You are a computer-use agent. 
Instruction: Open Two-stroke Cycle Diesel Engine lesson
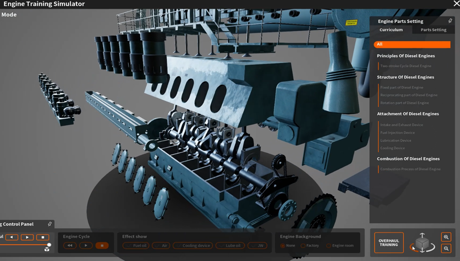tap(406, 66)
